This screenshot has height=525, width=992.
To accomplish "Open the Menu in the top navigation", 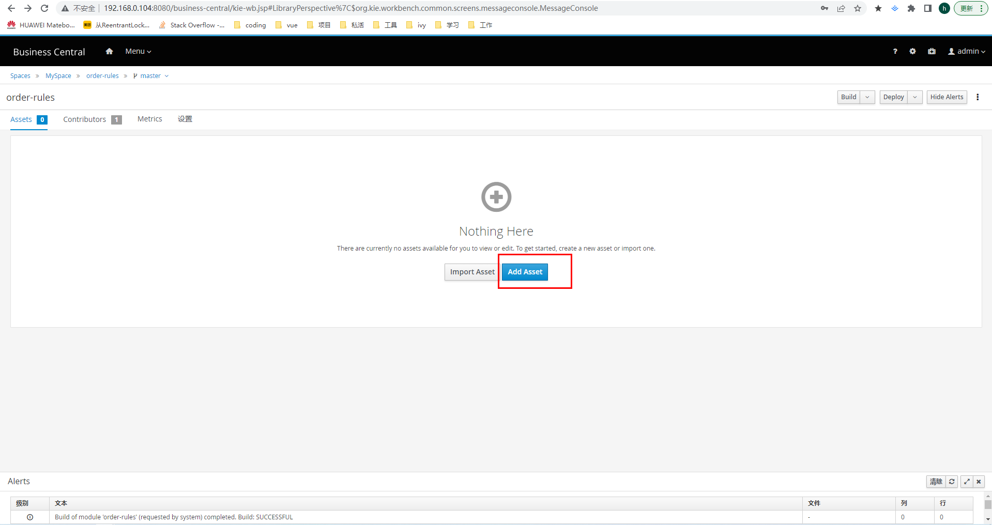I will [x=138, y=51].
